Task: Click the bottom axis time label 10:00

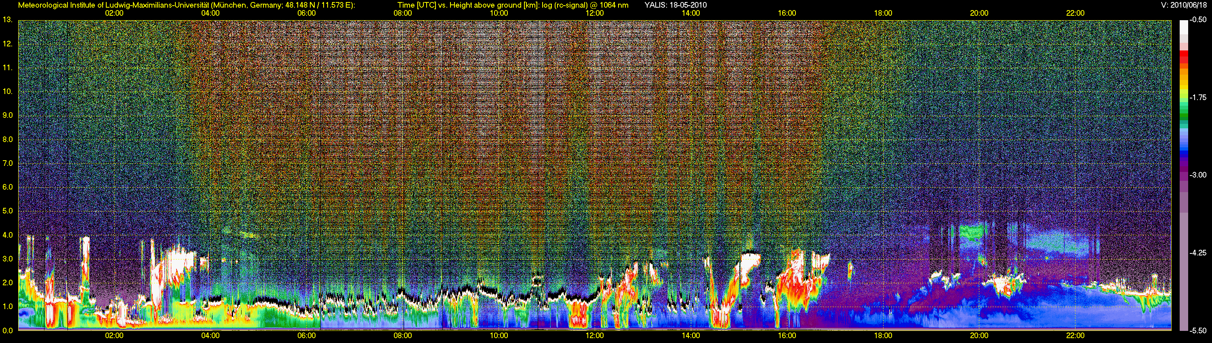Action: (x=499, y=336)
